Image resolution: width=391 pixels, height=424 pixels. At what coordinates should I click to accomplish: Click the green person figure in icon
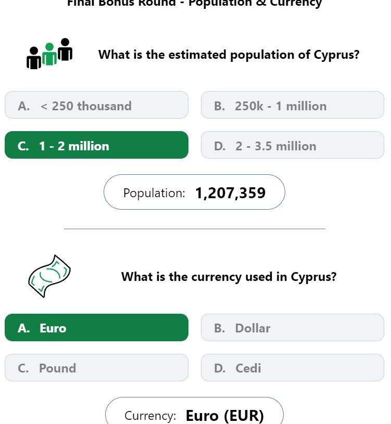pyautogui.click(x=49, y=54)
